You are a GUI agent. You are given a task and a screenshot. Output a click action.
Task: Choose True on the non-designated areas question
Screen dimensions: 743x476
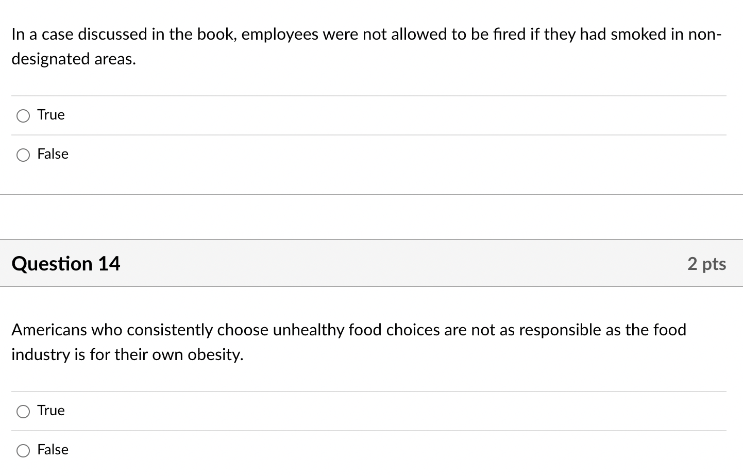(23, 116)
